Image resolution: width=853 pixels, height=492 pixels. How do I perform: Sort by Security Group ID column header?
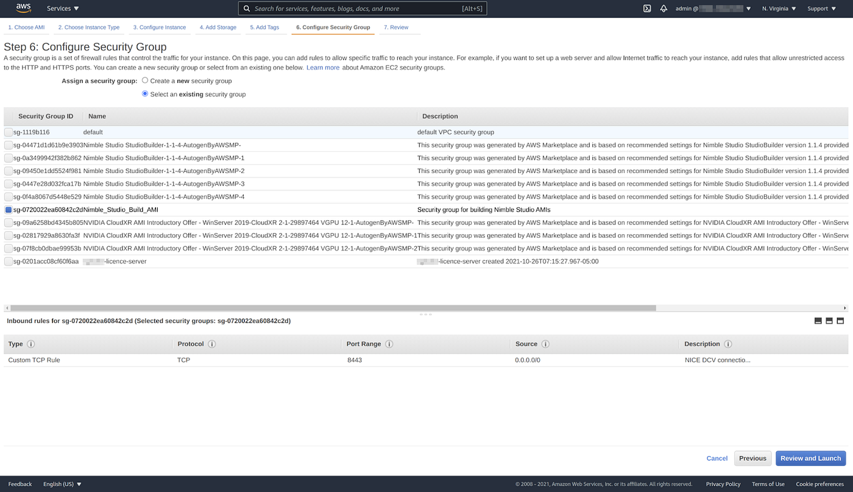click(46, 116)
